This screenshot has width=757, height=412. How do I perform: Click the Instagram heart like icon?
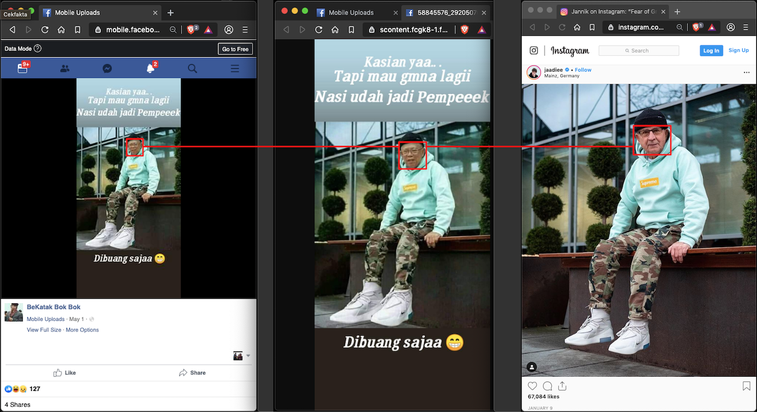[533, 386]
